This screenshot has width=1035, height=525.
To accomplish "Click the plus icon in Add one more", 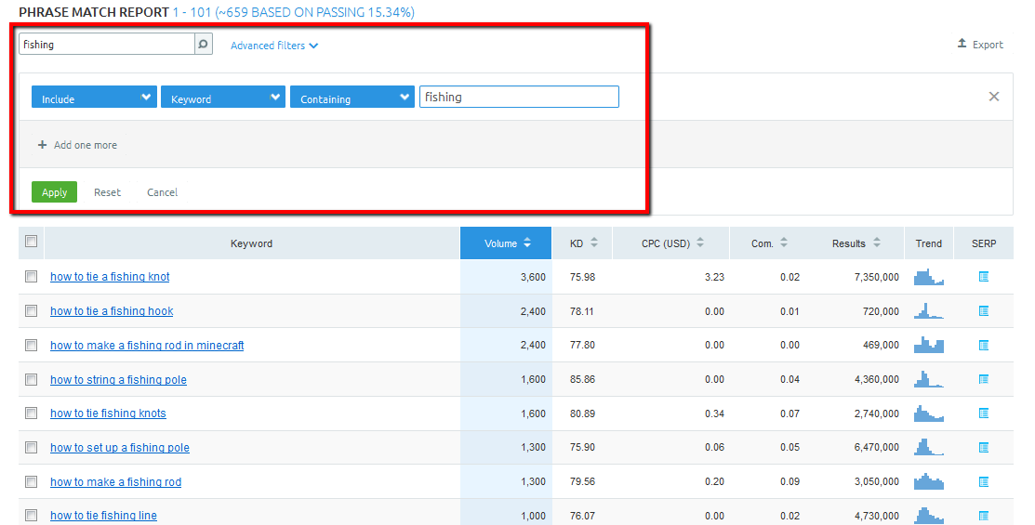I will pos(42,144).
